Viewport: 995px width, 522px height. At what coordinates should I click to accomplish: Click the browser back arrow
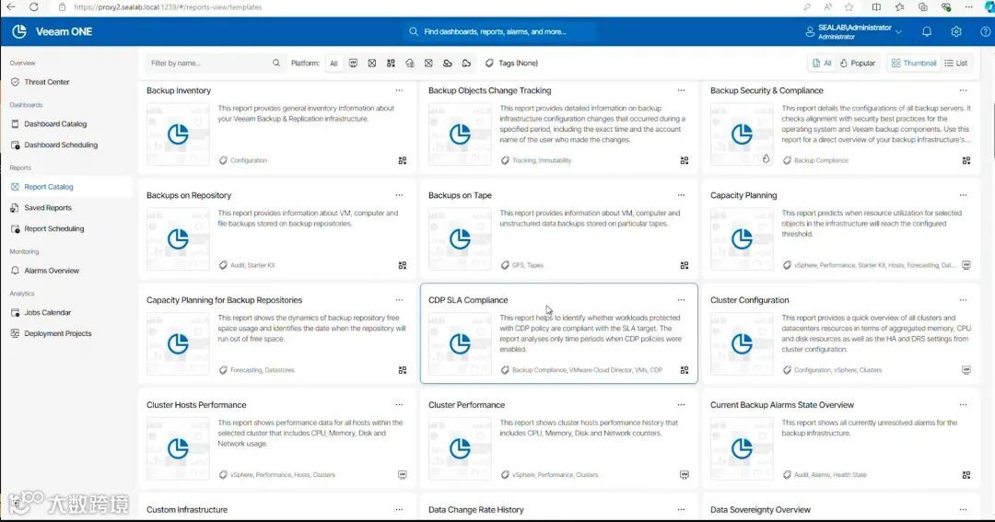[x=11, y=7]
